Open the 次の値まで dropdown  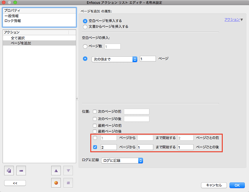pos(115,59)
